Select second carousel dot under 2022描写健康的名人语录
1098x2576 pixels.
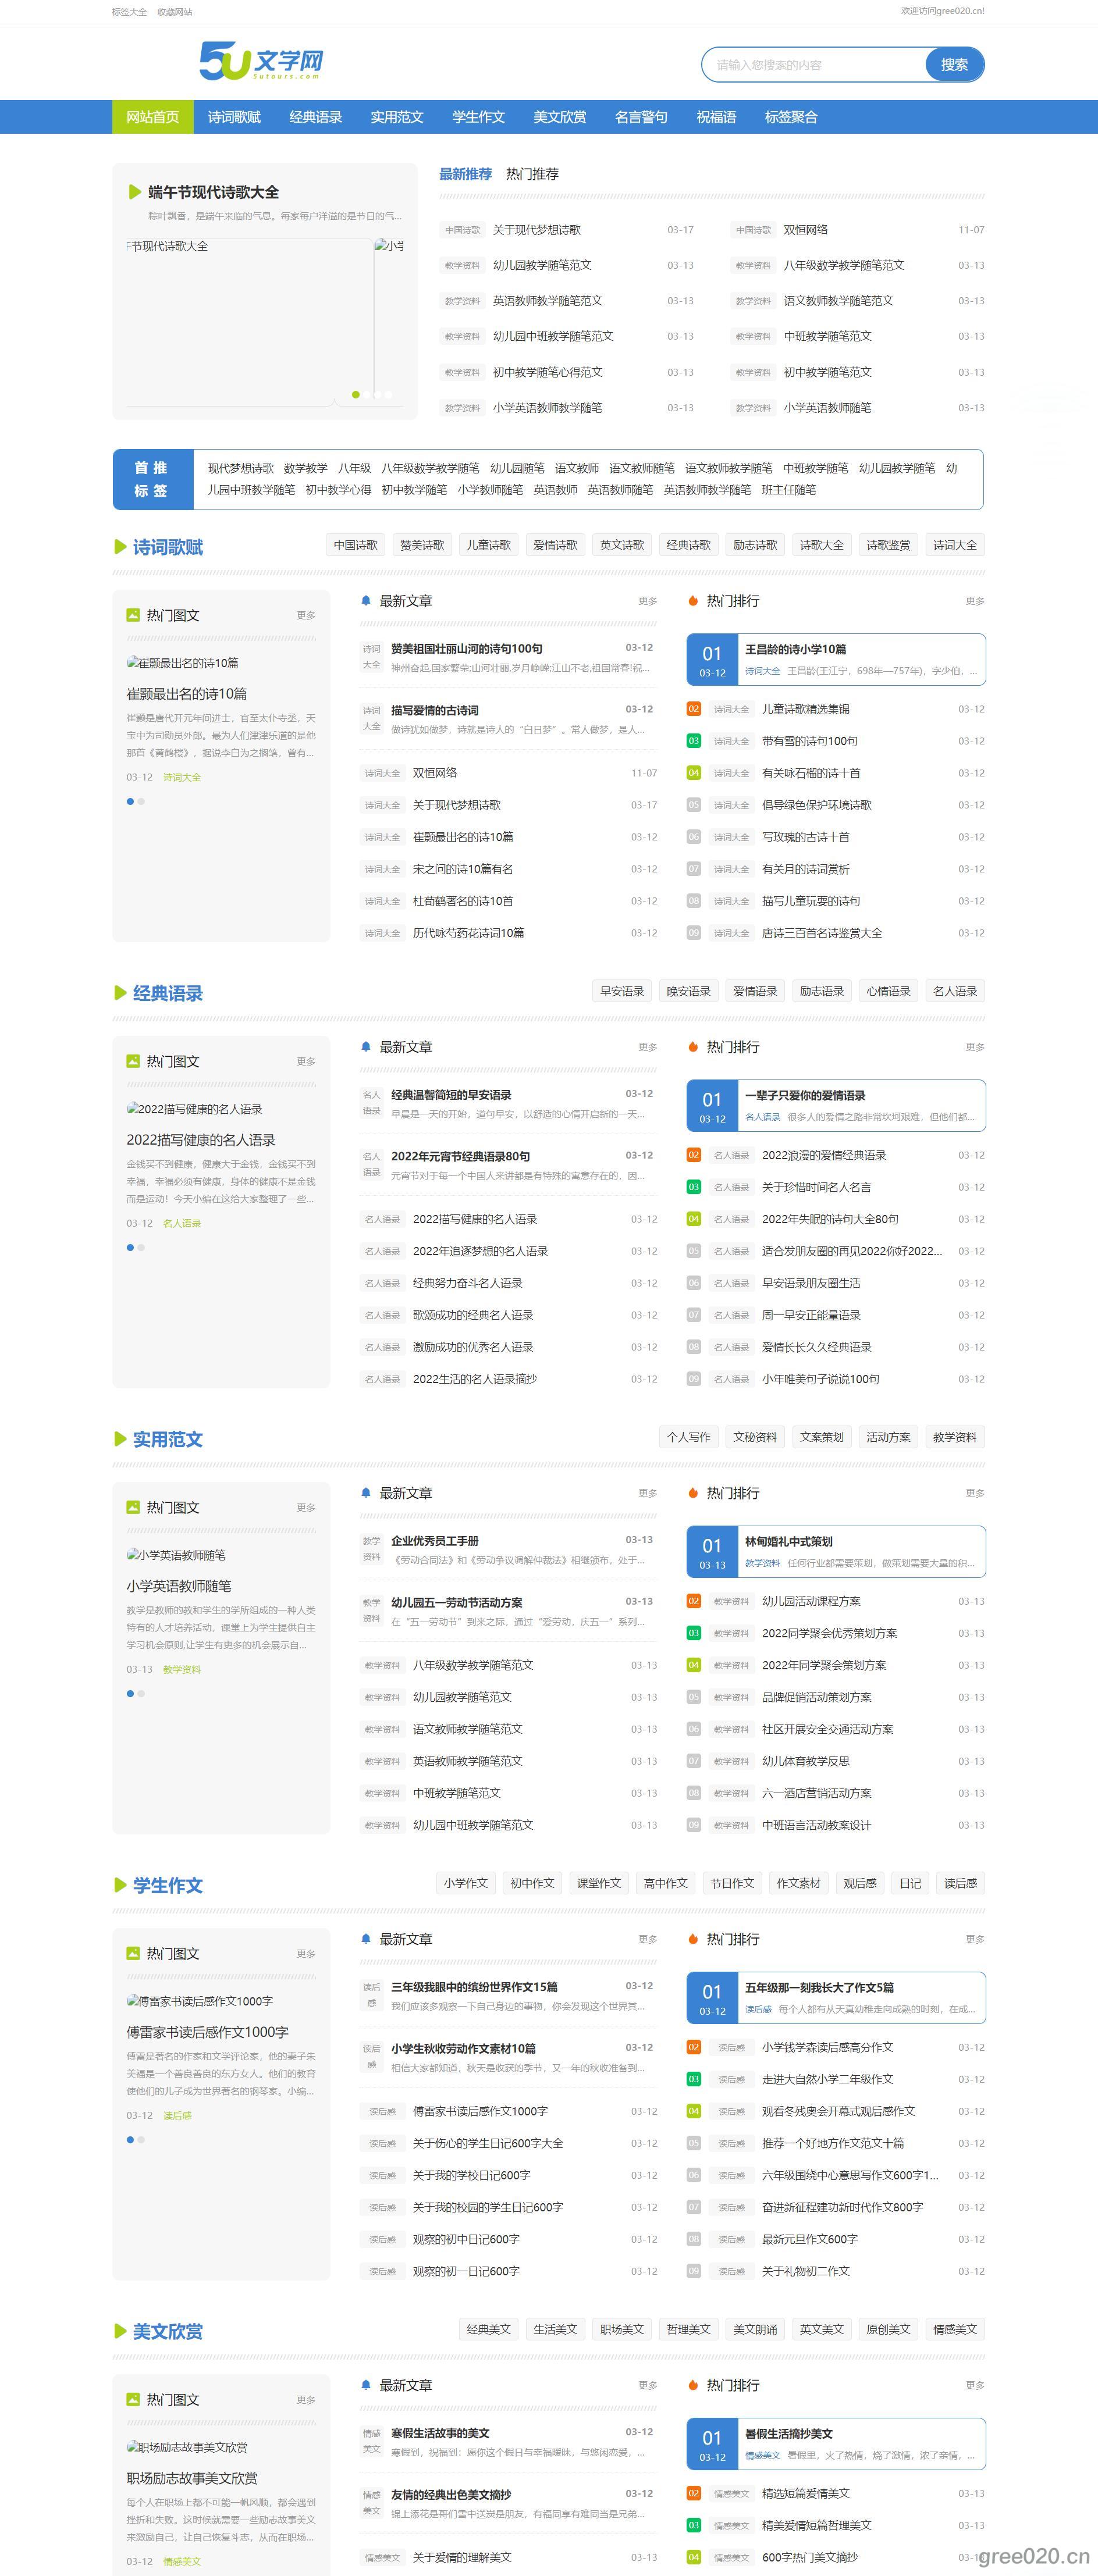click(x=142, y=1247)
